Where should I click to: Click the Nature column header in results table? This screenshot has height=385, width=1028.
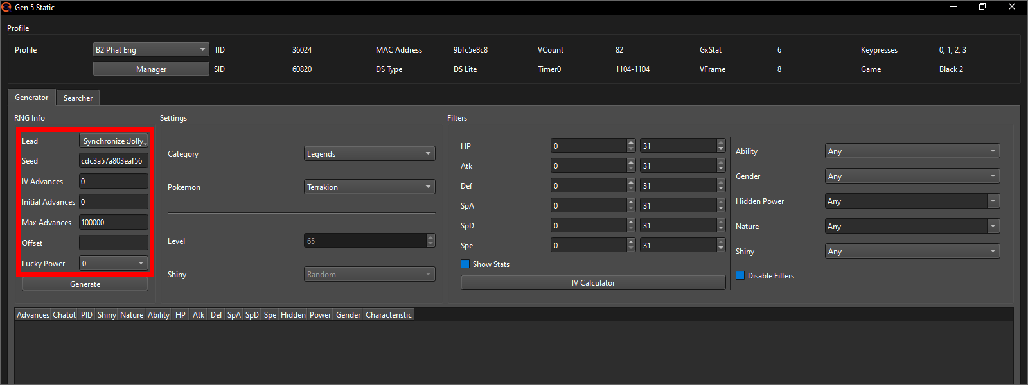click(x=132, y=314)
